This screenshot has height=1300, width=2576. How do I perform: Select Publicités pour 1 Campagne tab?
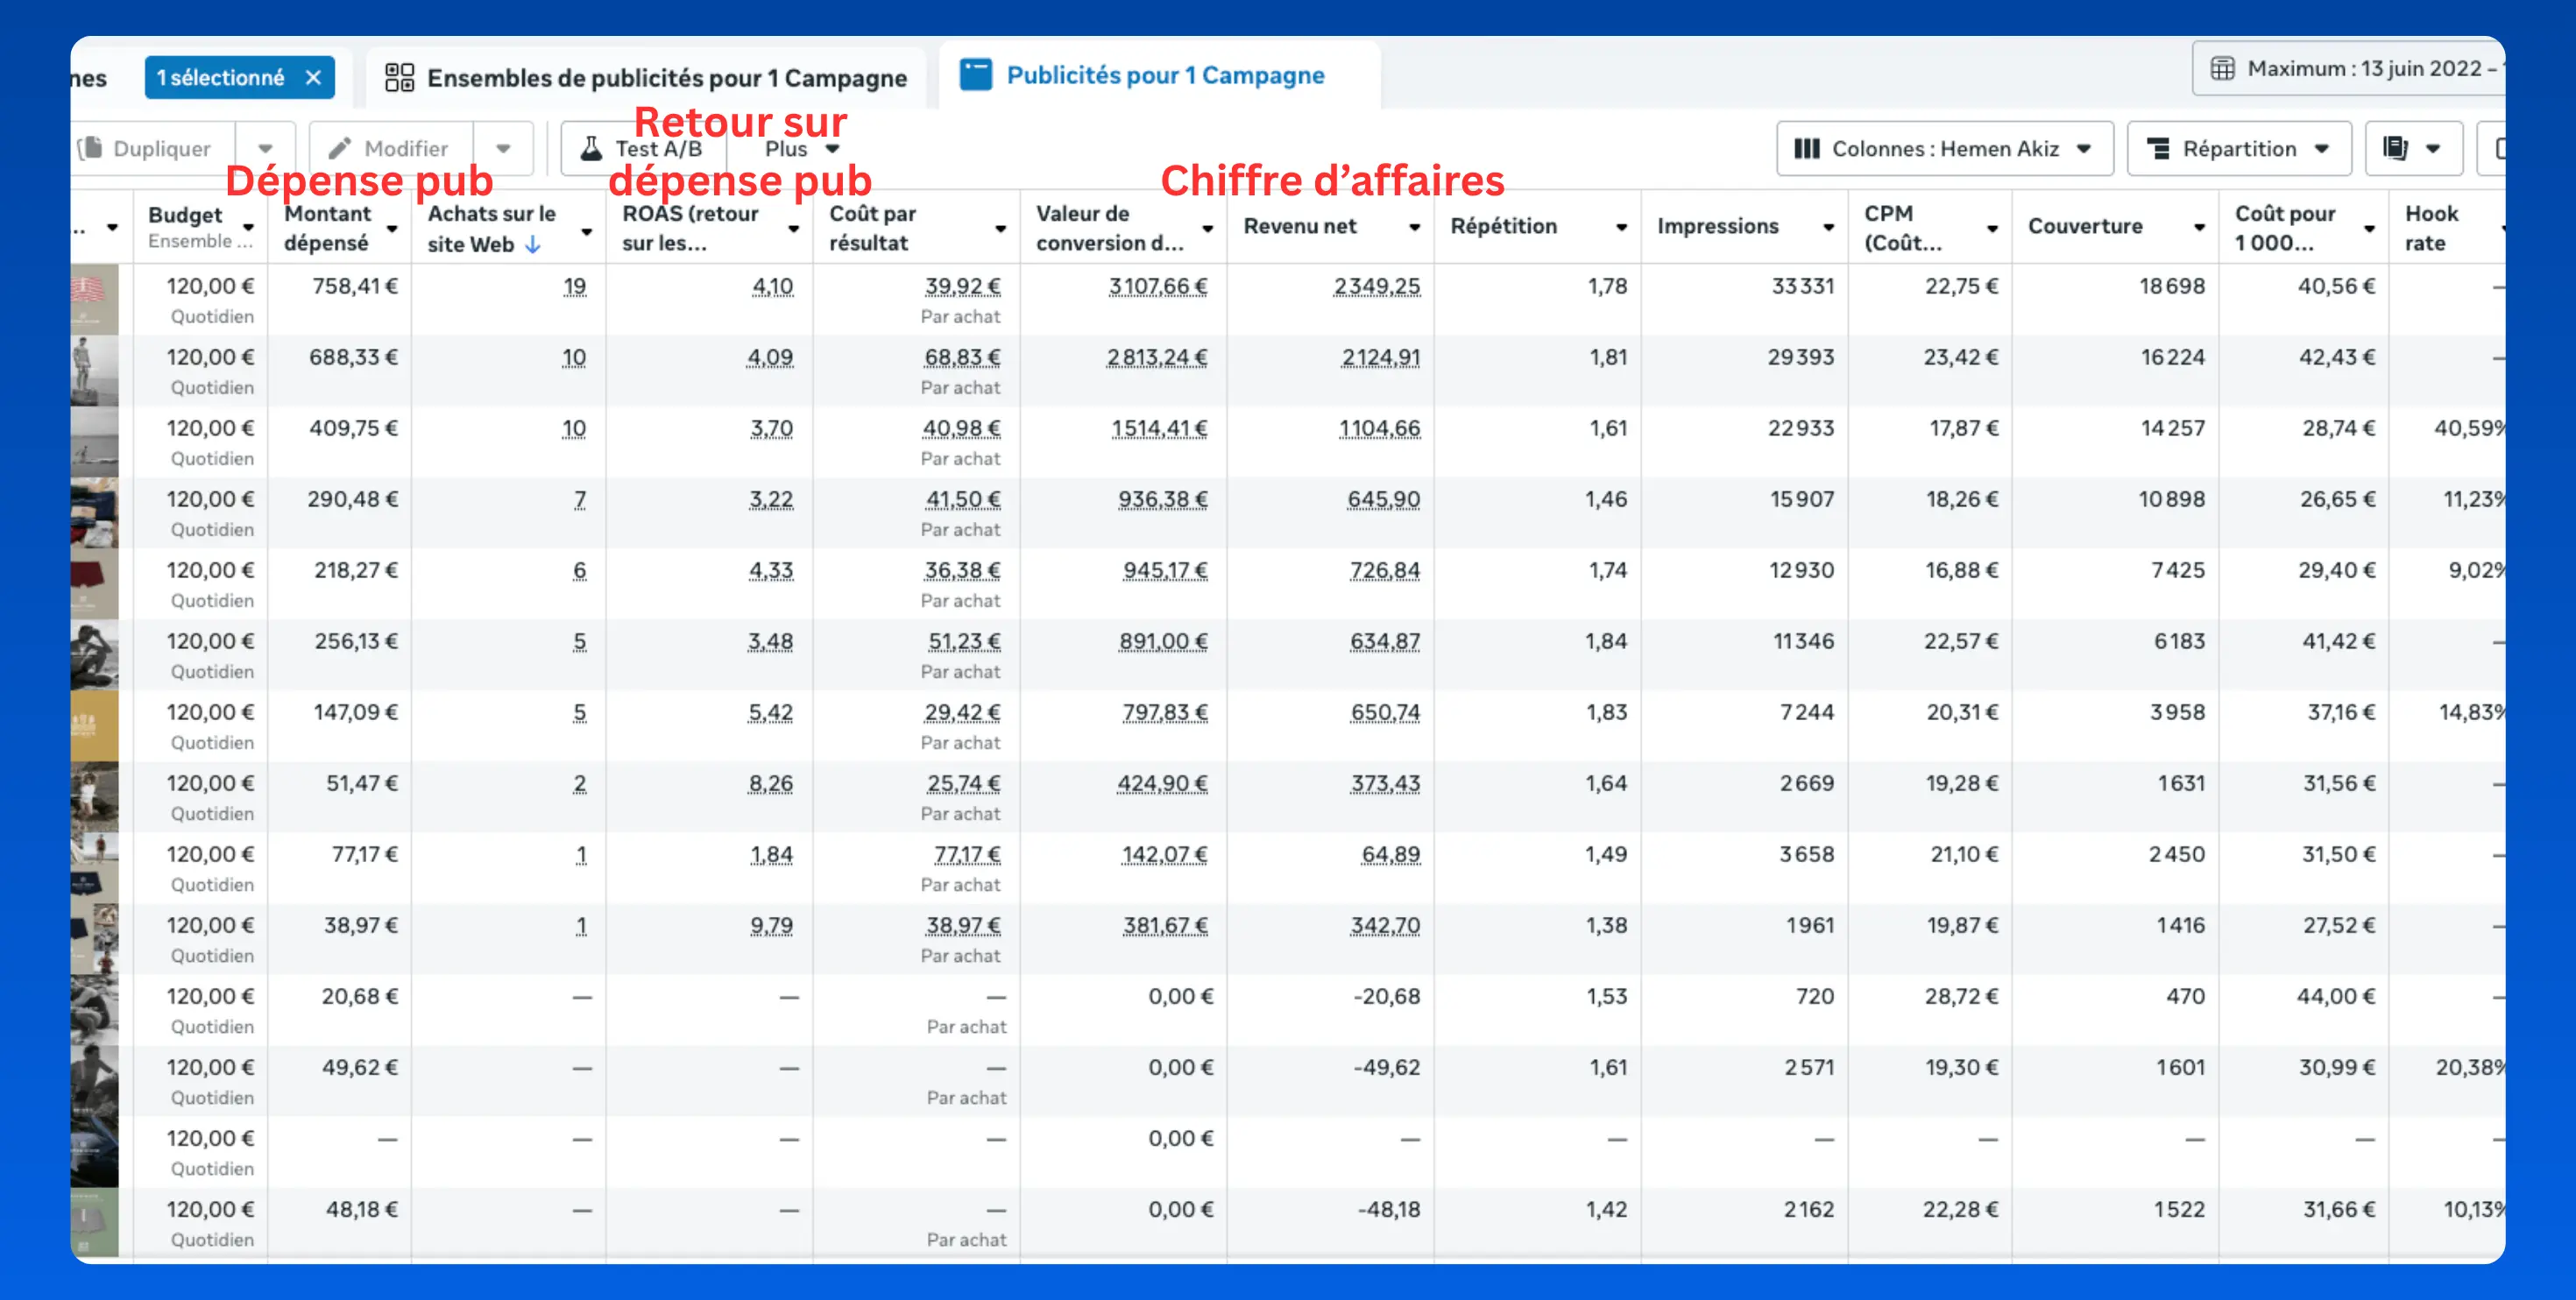(1164, 75)
